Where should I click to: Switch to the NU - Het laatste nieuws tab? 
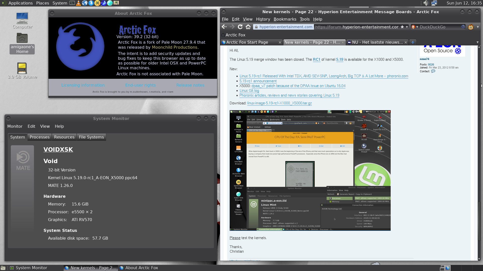point(377,42)
